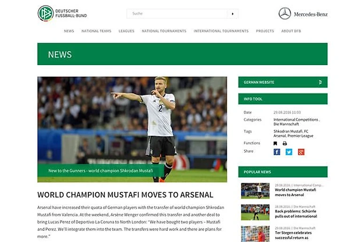Image resolution: width=343 pixels, height=242 pixels.
Task: Share the article on Facebook
Action: point(277,152)
